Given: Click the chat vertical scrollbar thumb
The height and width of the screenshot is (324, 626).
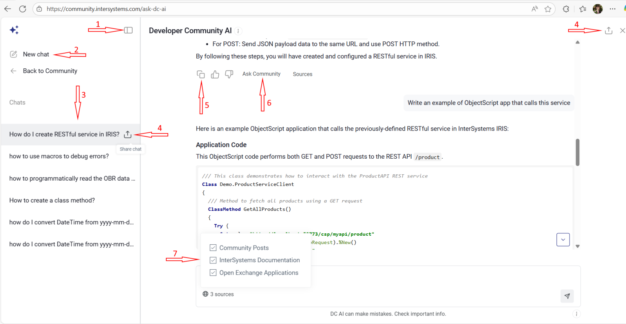Looking at the screenshot, I should tap(577, 152).
